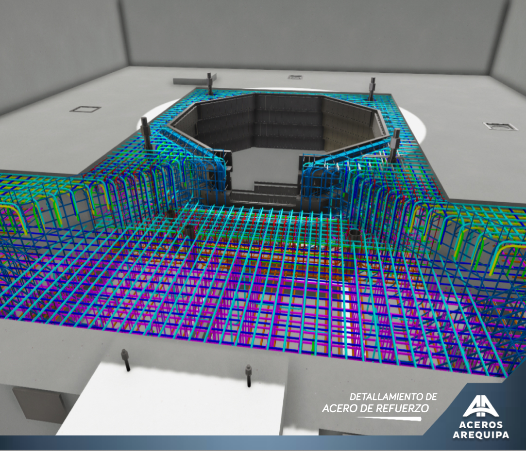
Task: Select the front-left anchor bolt
Action: [x=124, y=359]
